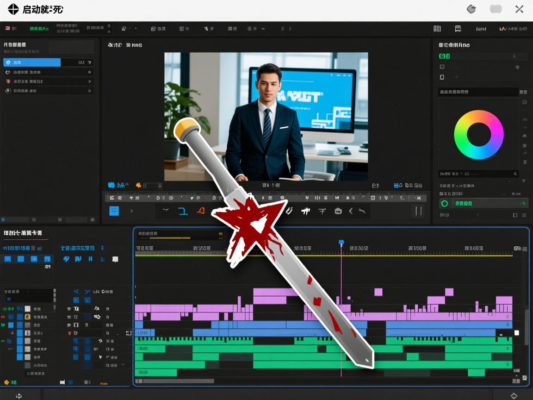The width and height of the screenshot is (533, 400).
Task: Click the columns layout icon in top toolbar
Action: pyautogui.click(x=437, y=29)
